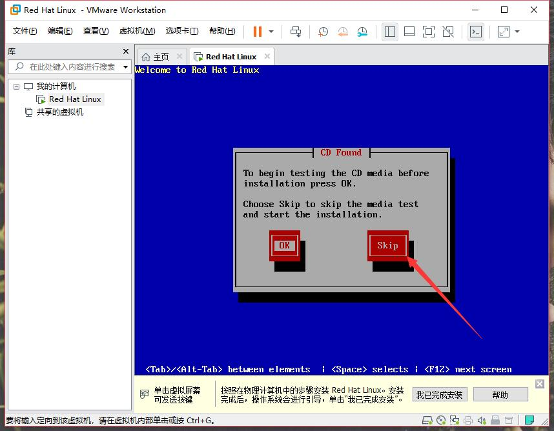Click the magnifier icon in library search
This screenshot has height=431, width=554.
pyautogui.click(x=19, y=66)
